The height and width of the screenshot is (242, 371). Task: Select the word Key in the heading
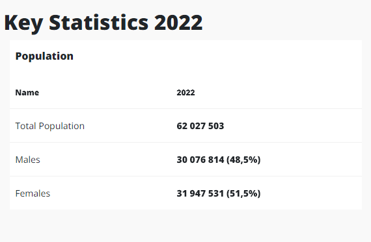[x=23, y=23]
